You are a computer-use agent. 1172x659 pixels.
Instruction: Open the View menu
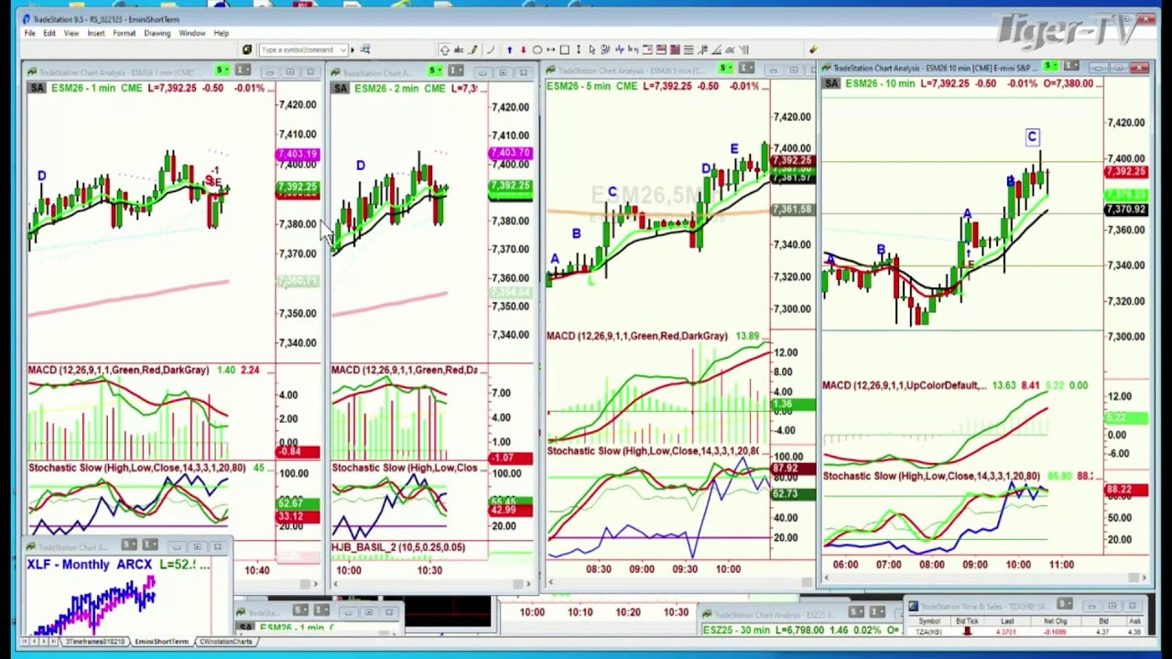tap(71, 33)
